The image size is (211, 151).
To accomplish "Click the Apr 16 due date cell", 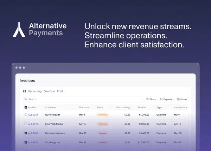I will point(82,124).
